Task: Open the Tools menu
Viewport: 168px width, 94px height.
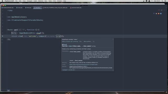Action: pyautogui.click(x=50, y=1)
